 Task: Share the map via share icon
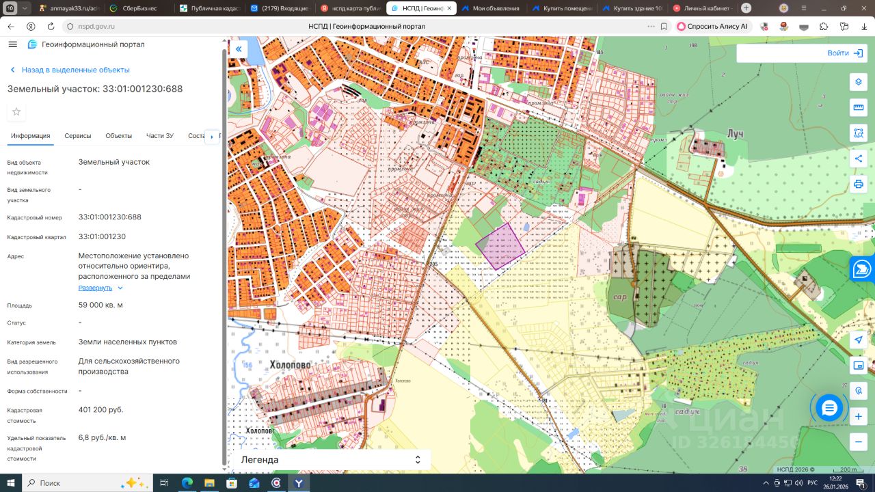pyautogui.click(x=859, y=159)
